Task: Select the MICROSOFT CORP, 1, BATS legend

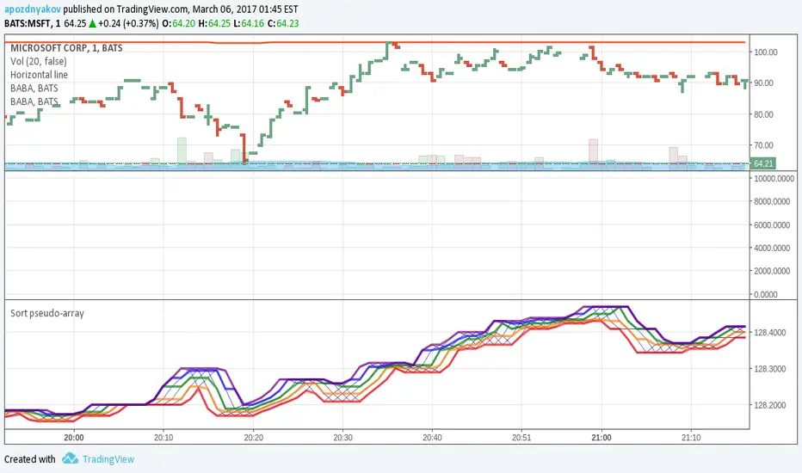Action: (66, 48)
